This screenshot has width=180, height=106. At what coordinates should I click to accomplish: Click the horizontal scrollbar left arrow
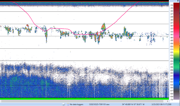0,101
